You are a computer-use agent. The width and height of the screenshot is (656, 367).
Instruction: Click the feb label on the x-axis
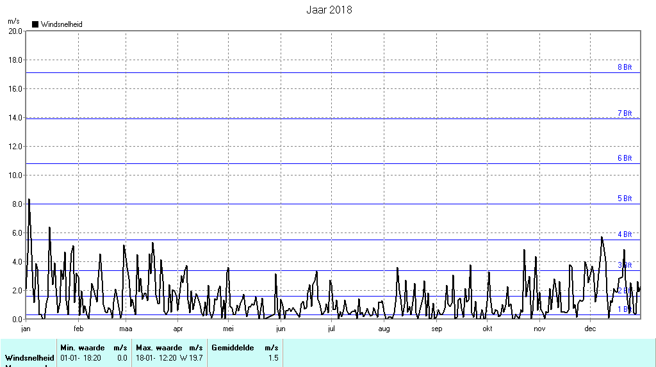click(79, 329)
